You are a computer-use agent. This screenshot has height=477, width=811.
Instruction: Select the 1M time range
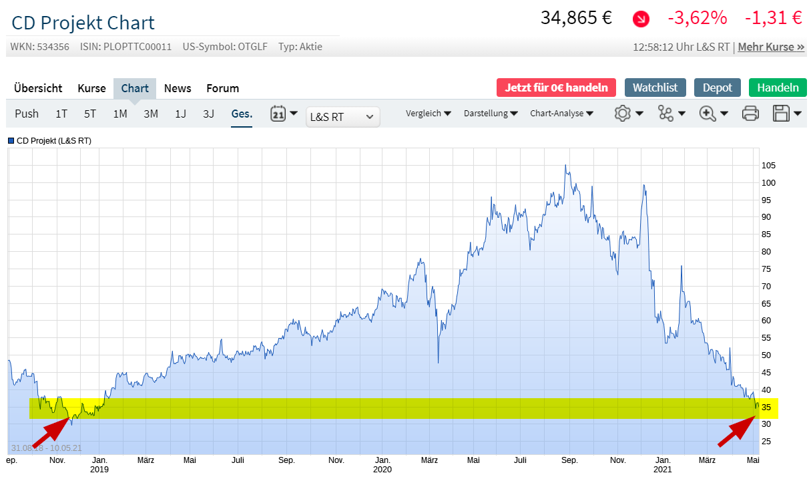click(120, 114)
